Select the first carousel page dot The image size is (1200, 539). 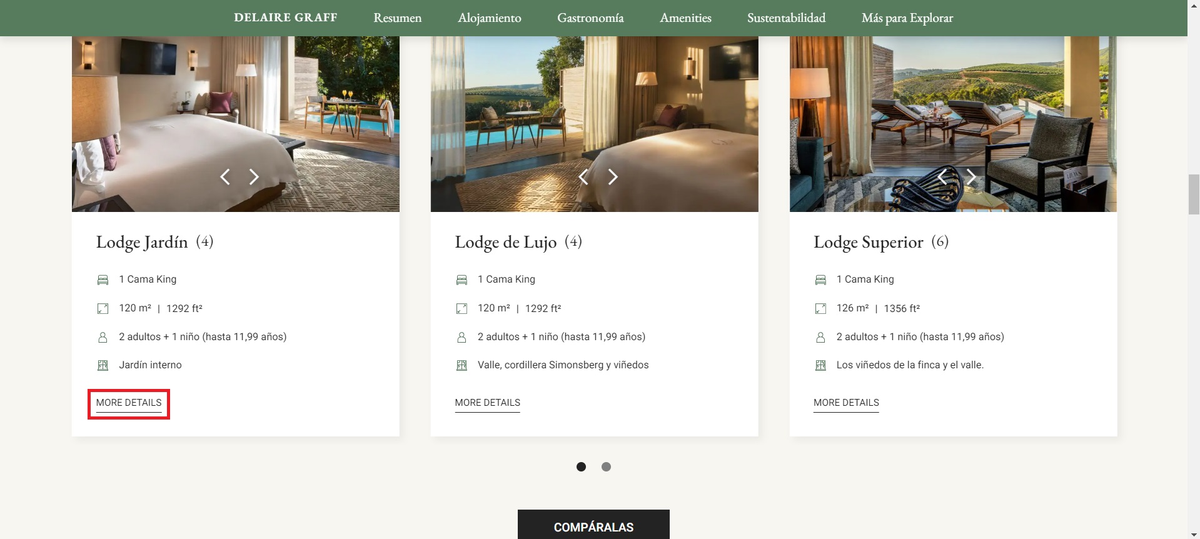[581, 466]
